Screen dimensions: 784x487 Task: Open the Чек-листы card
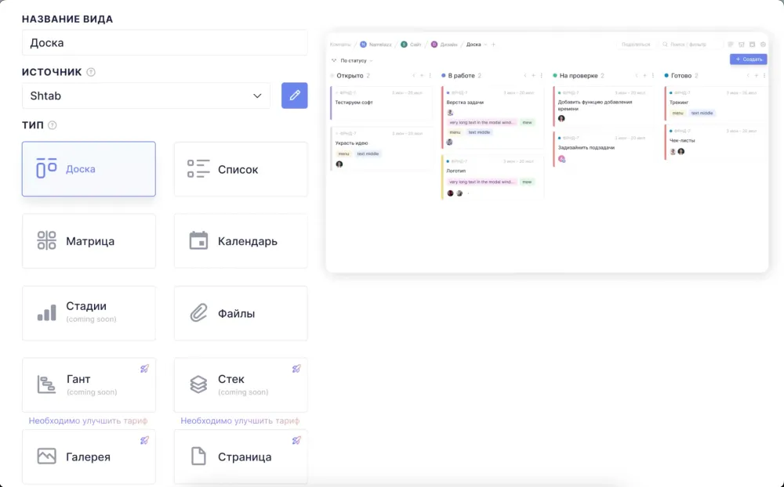click(716, 142)
